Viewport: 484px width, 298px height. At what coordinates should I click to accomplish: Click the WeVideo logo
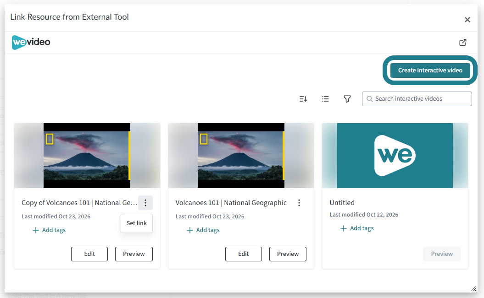pyautogui.click(x=31, y=42)
